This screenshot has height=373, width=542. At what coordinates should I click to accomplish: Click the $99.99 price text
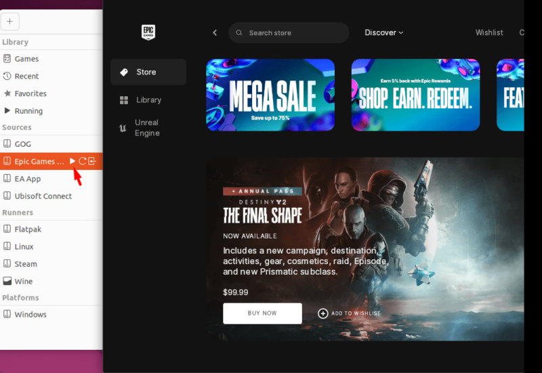point(235,292)
